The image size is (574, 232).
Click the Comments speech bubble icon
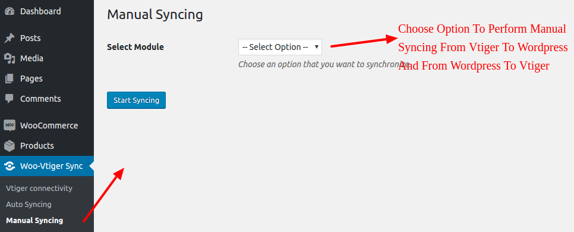pos(10,99)
